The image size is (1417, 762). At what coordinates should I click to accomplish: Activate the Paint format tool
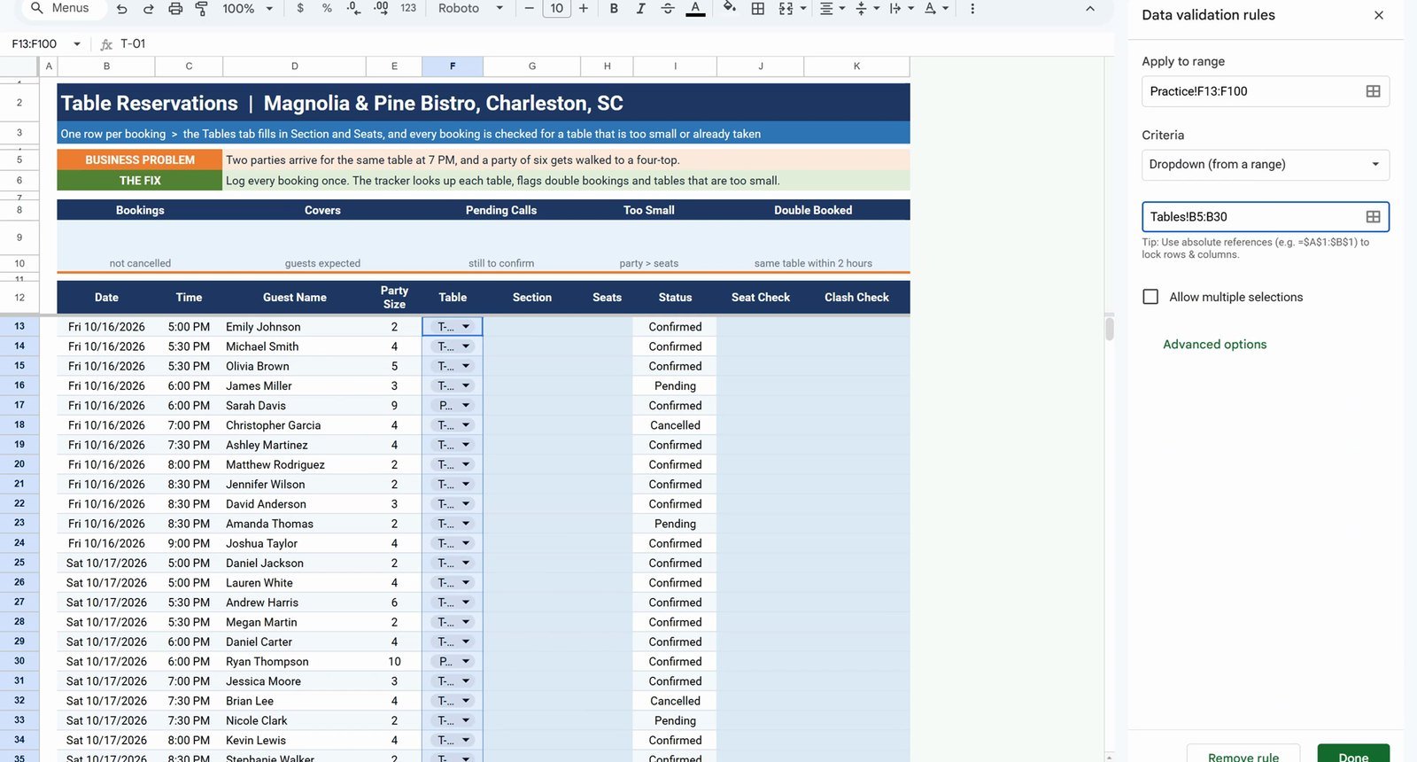[201, 9]
